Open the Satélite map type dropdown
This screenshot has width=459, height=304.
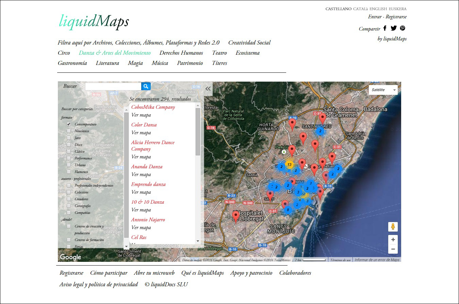coord(383,90)
